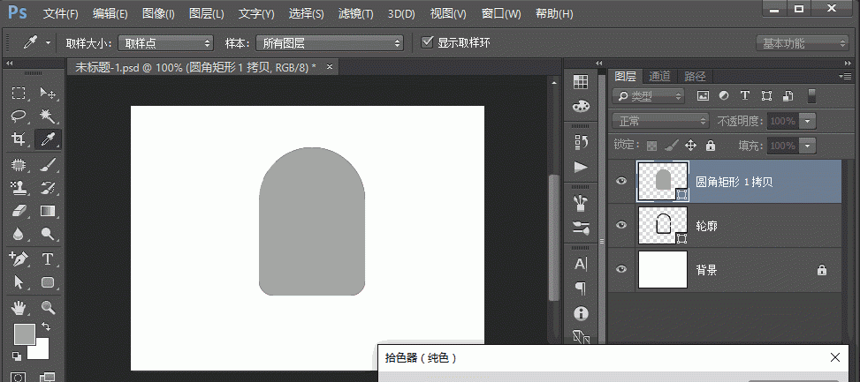Open the 正常 blend mode dropdown
This screenshot has width=860, height=382.
pyautogui.click(x=661, y=121)
